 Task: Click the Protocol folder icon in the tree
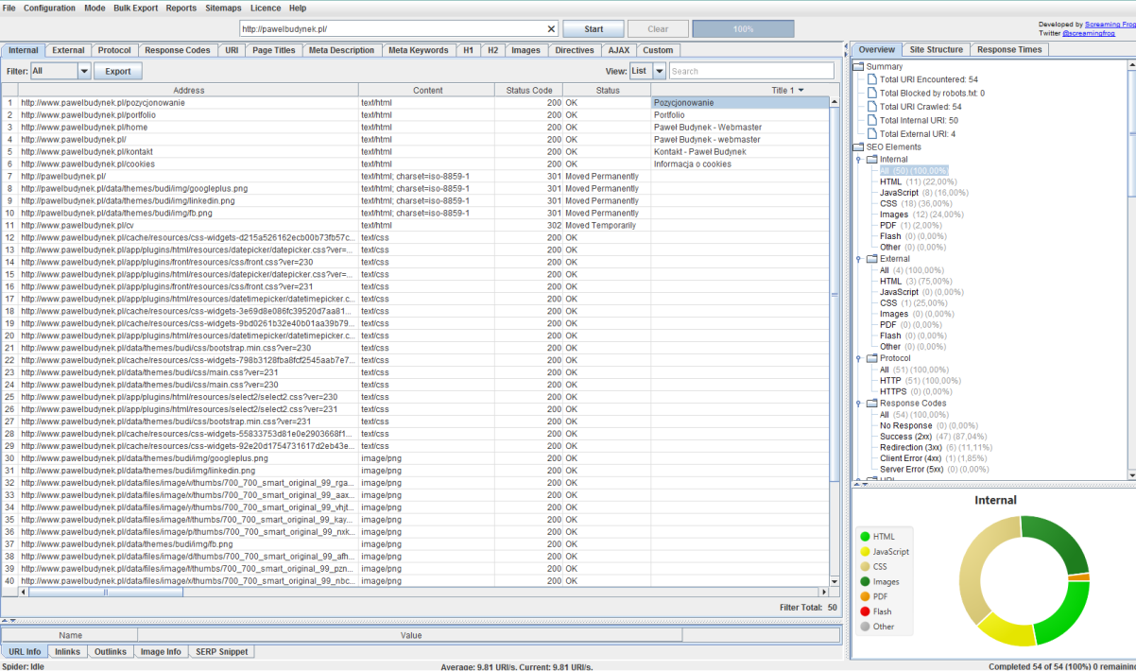(871, 358)
